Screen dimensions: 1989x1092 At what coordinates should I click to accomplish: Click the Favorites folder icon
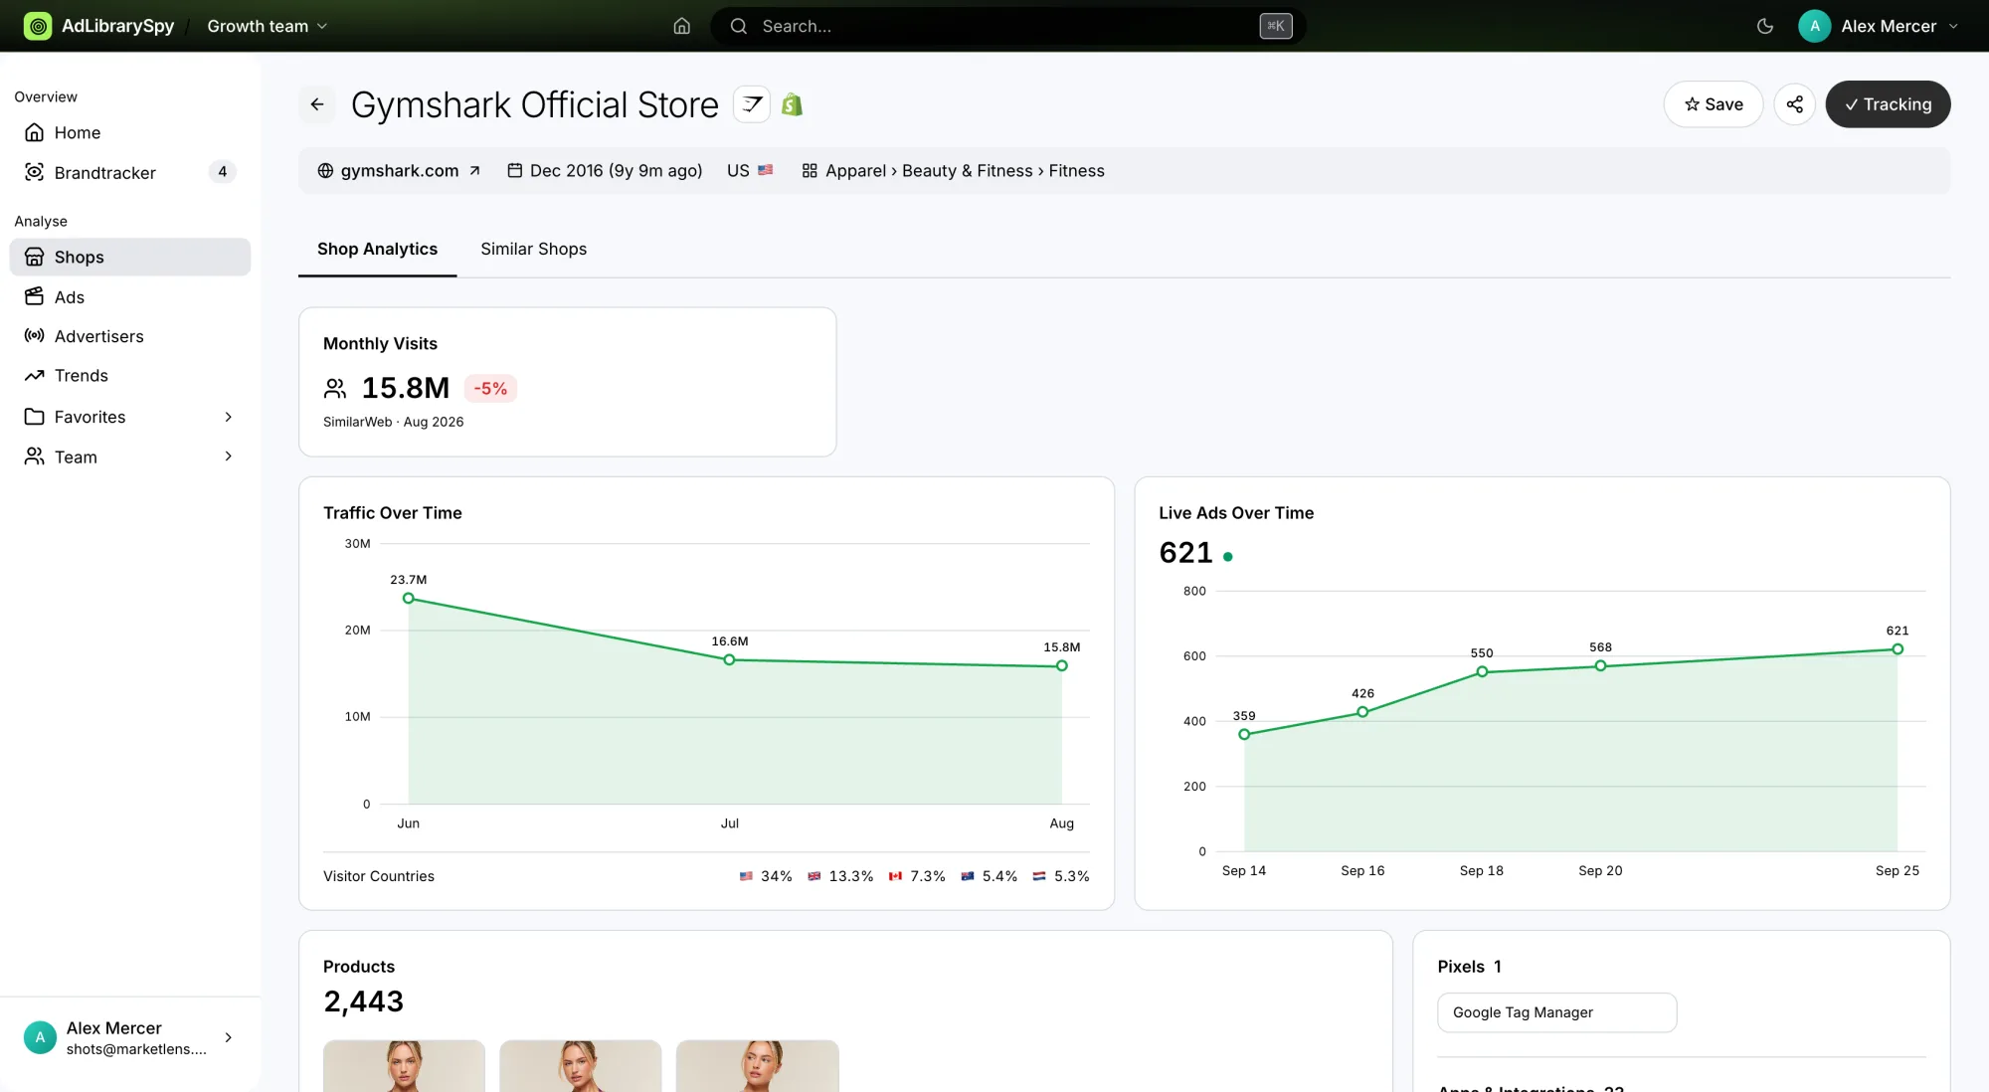[x=35, y=417]
